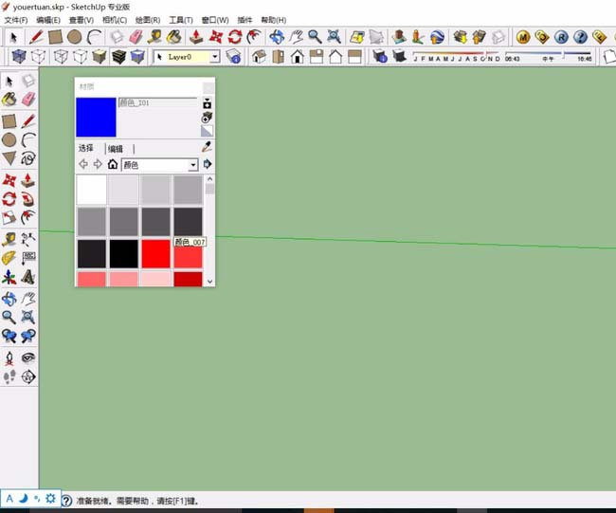Click the eyedropper sample paint icon

tap(207, 146)
